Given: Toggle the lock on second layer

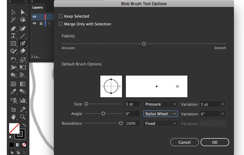Looking at the screenshot, I should 41,23.
